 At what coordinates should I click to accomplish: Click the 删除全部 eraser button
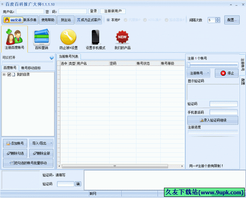point(41,153)
